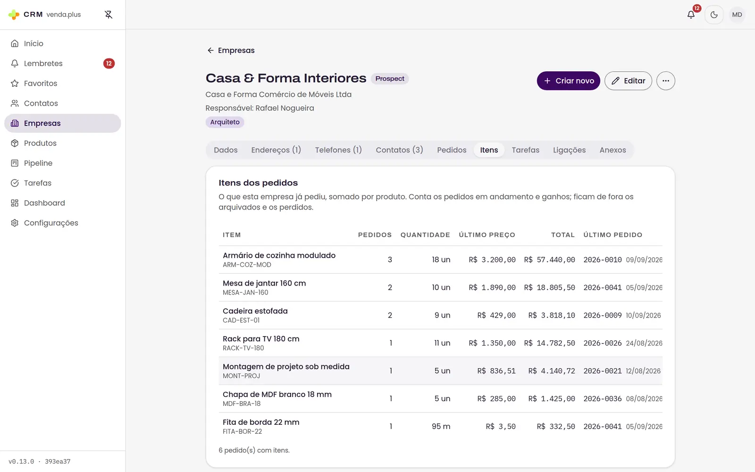755x472 pixels.
Task: Open order 2026-0010 link
Action: click(603, 260)
